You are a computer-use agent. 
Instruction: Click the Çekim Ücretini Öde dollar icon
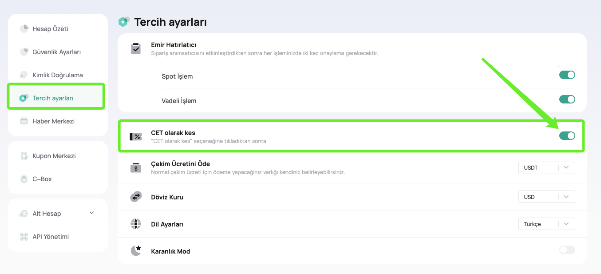click(x=136, y=167)
